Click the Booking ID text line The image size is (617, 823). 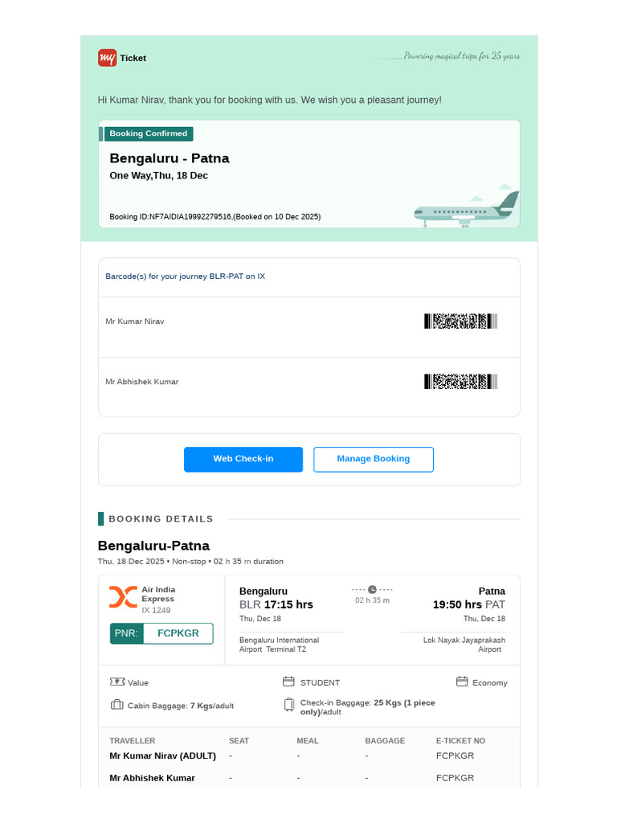(x=215, y=217)
